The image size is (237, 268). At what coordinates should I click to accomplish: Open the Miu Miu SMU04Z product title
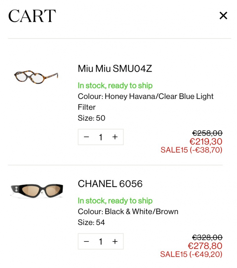[x=115, y=68]
